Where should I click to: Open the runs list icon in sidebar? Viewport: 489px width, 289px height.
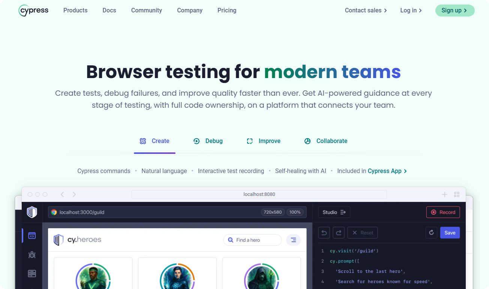pyautogui.click(x=32, y=274)
